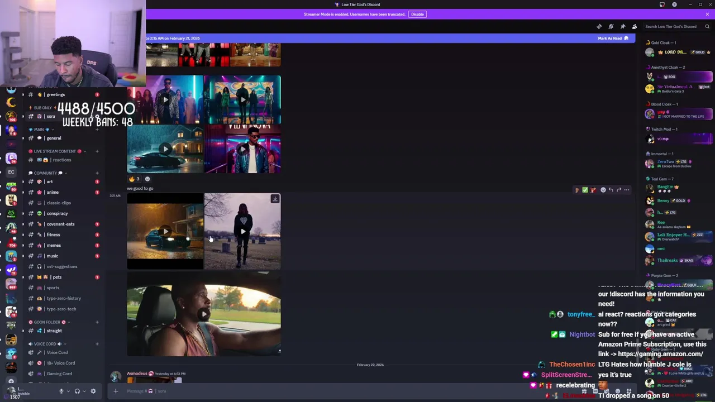Open the reactions channel
This screenshot has height=402, width=715.
(x=63, y=160)
